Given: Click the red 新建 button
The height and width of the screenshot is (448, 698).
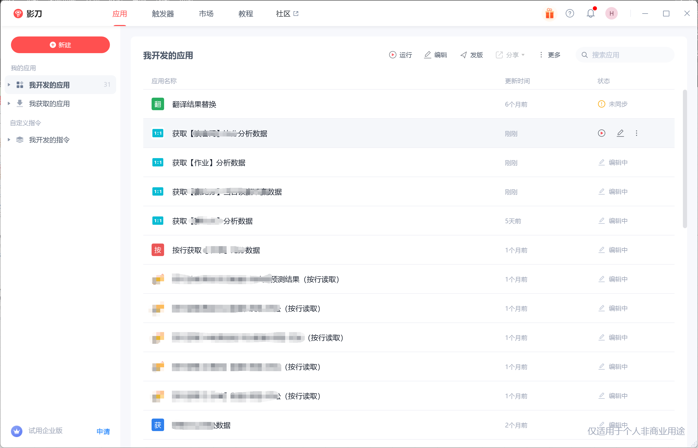Looking at the screenshot, I should pos(60,45).
